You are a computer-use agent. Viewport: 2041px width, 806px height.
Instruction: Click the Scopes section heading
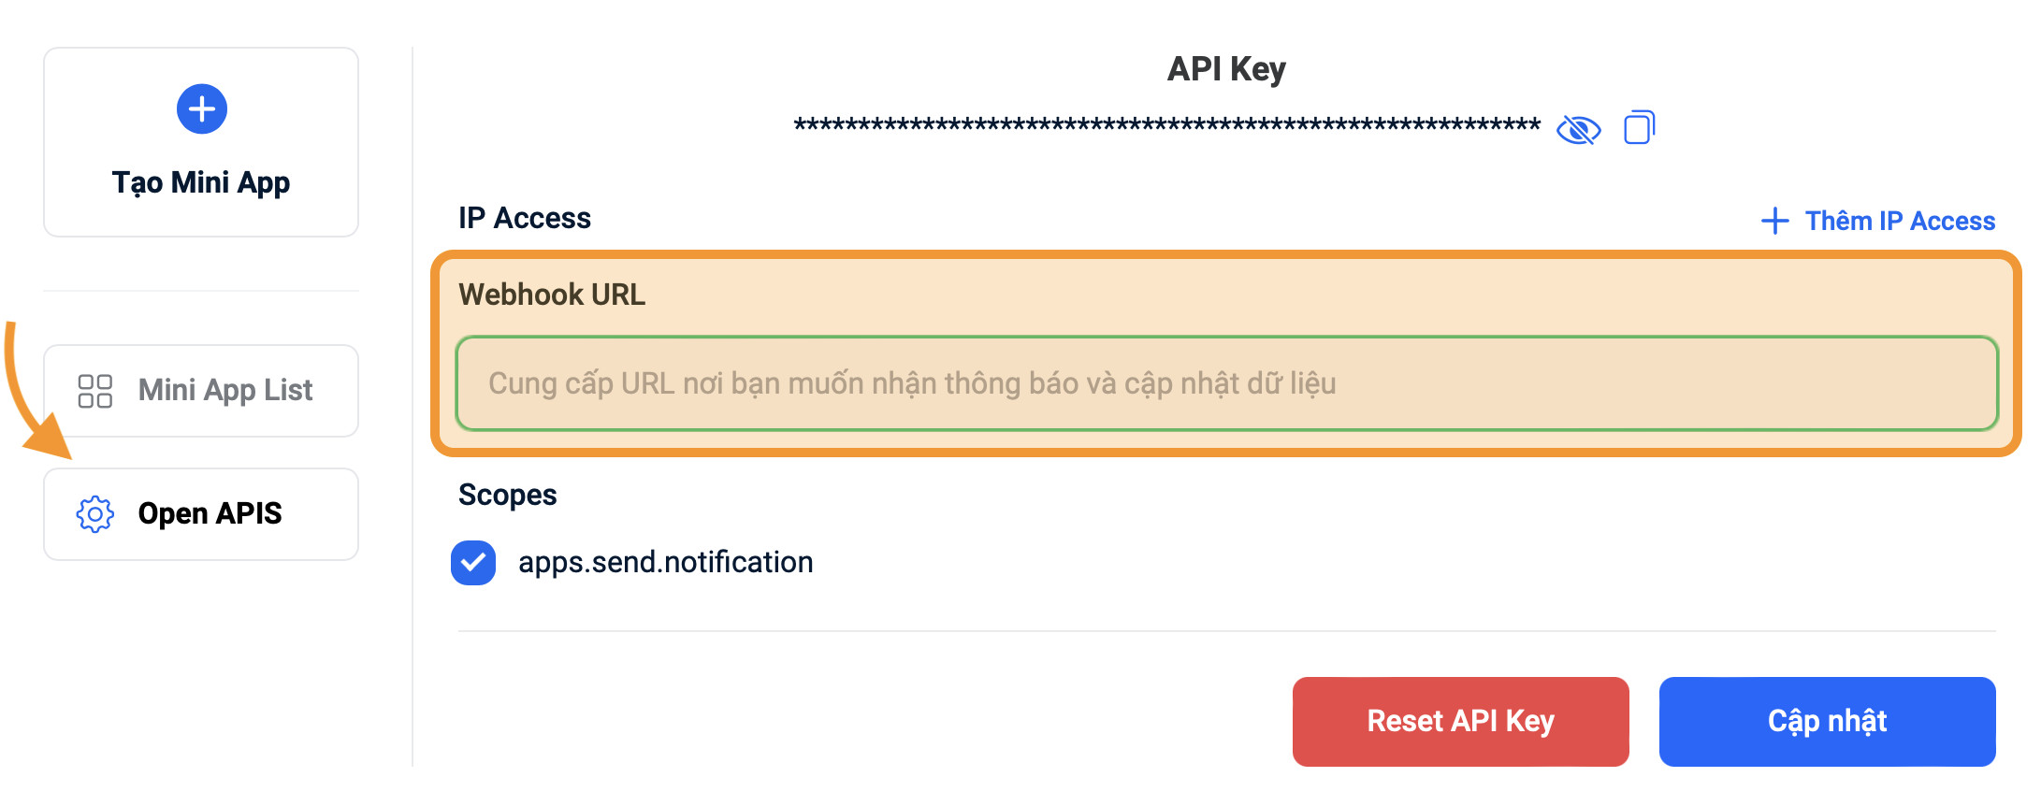(x=507, y=495)
